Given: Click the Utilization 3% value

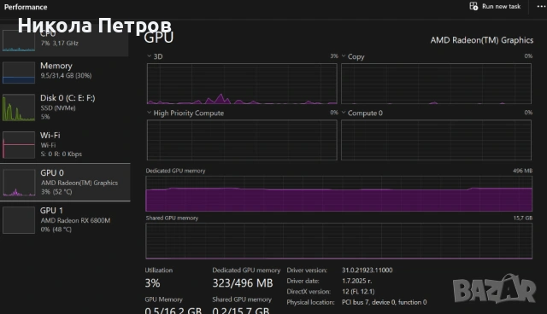Looking at the screenshot, I should coord(152,283).
